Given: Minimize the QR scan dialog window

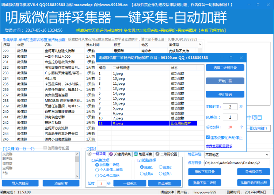Looking at the screenshot, I should click(222, 57).
